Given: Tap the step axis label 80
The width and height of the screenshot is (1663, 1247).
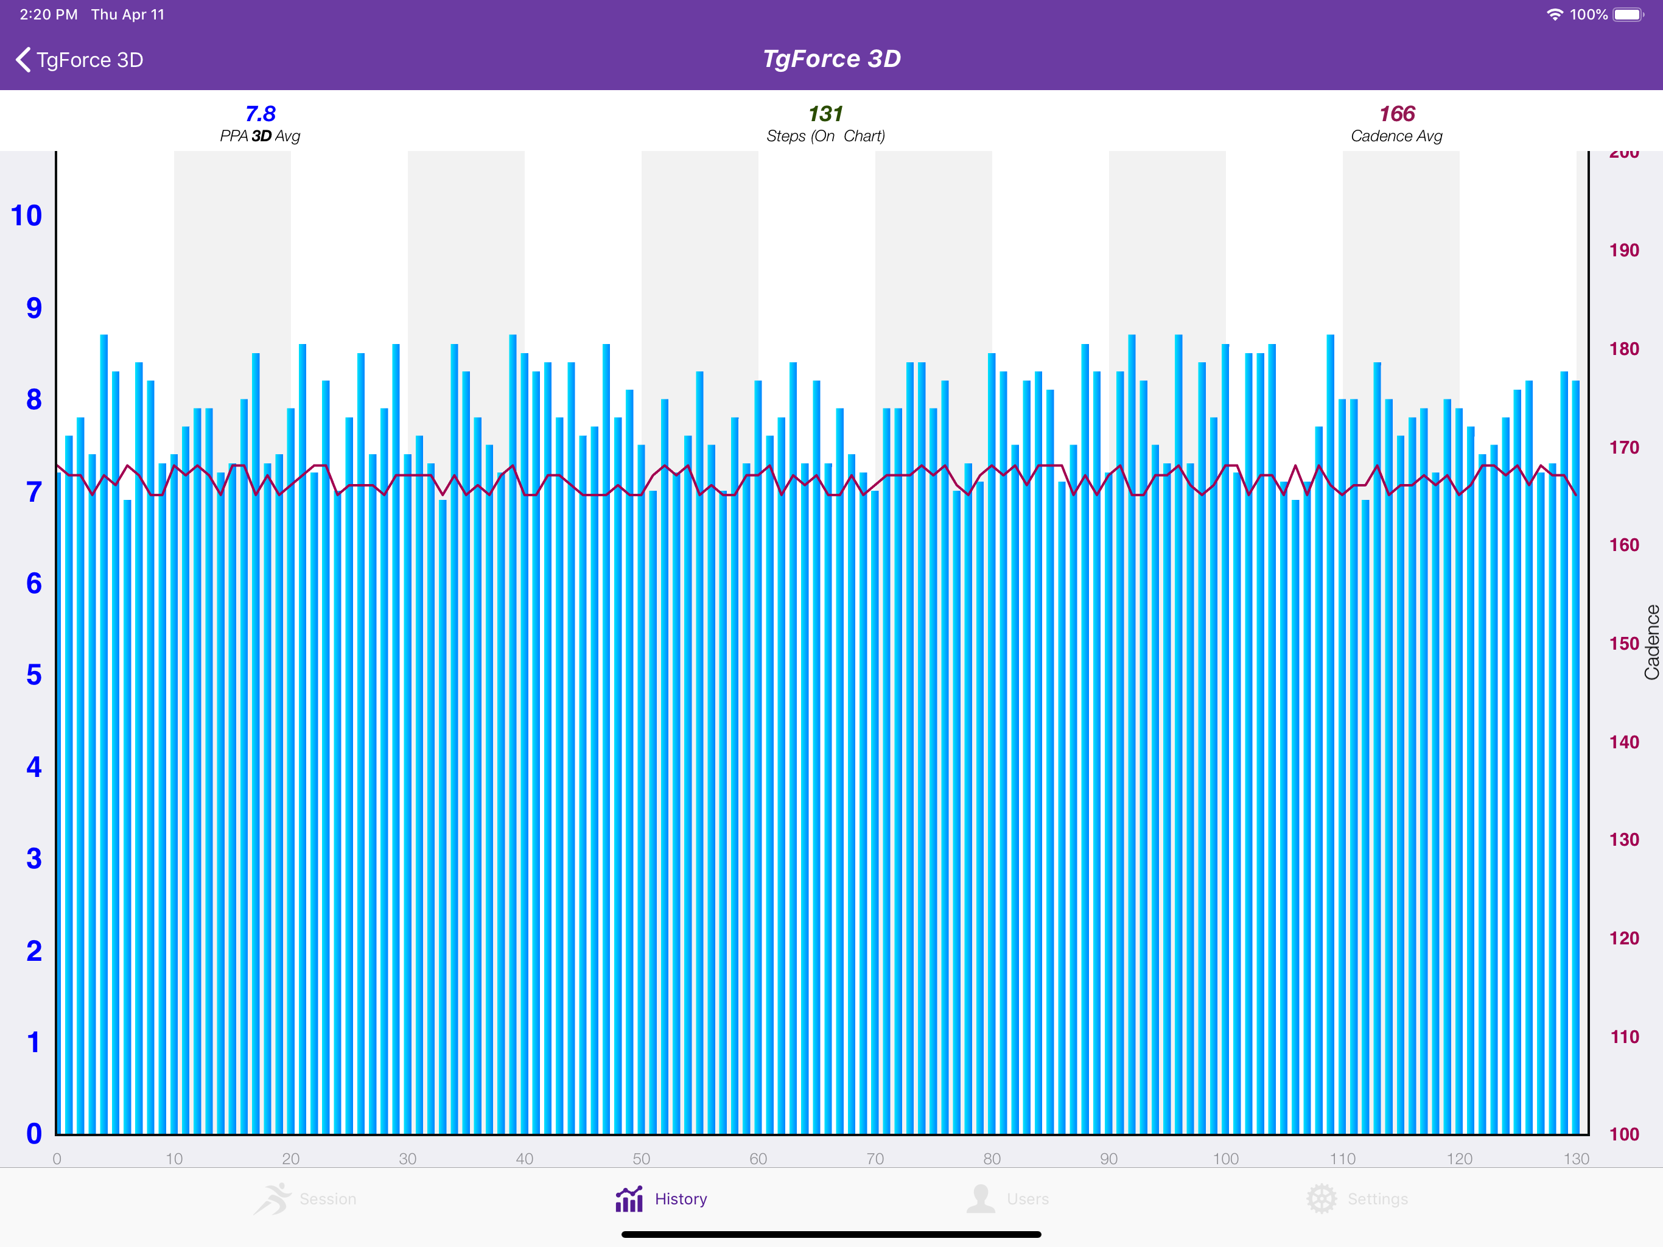Looking at the screenshot, I should click(x=992, y=1159).
